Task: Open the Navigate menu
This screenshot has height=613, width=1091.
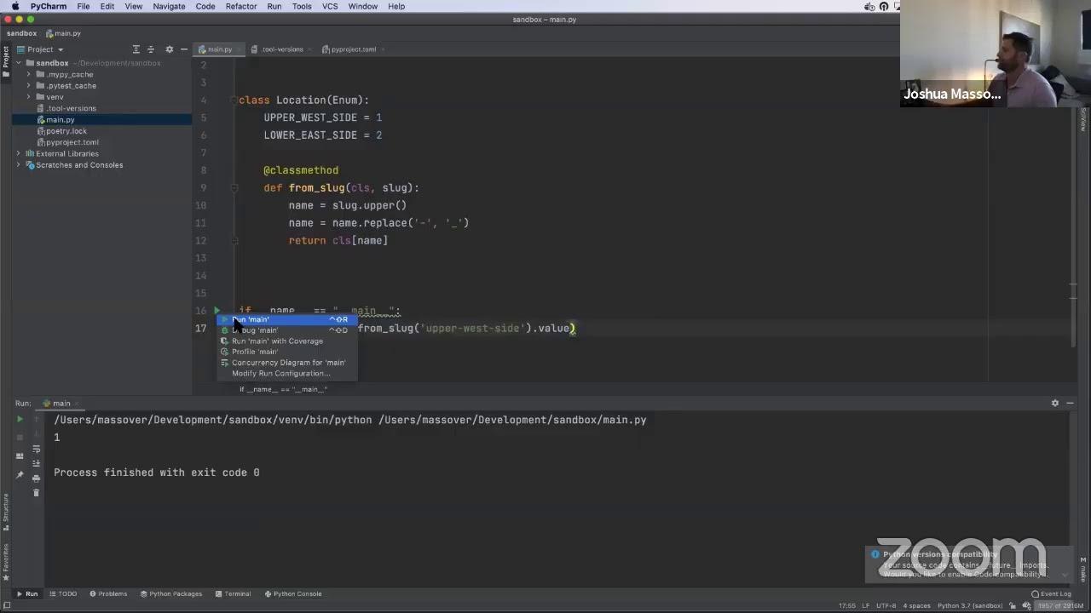Action: coord(169,6)
